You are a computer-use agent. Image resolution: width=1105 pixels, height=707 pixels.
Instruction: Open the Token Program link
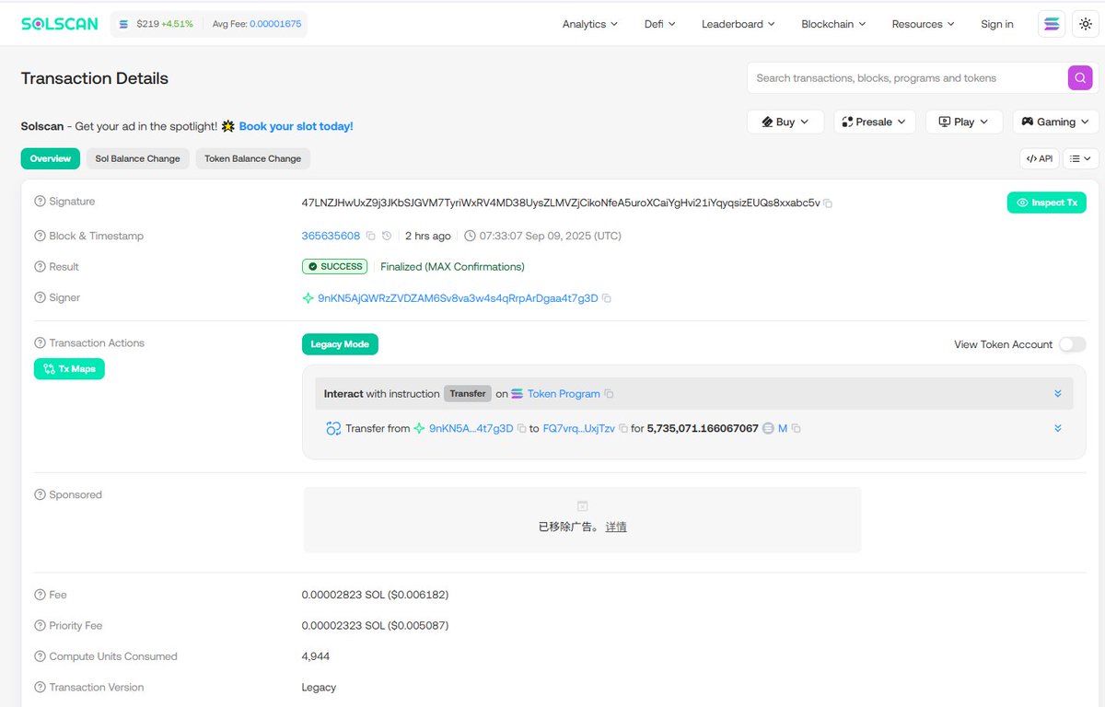tap(564, 394)
